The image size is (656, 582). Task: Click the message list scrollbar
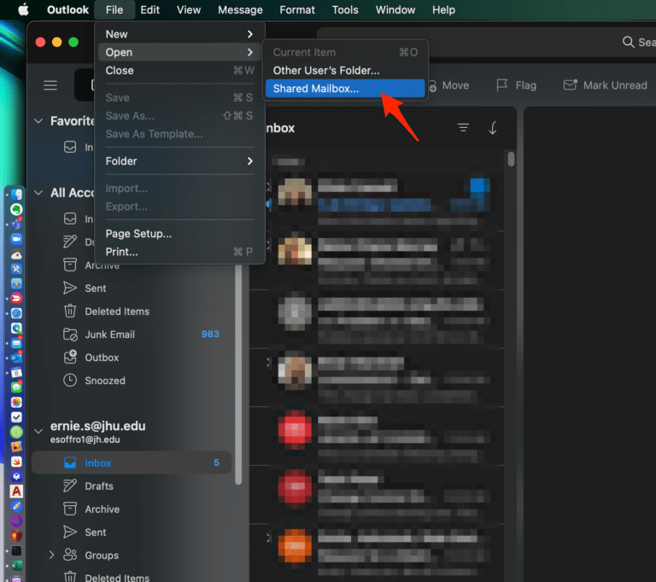tap(511, 160)
